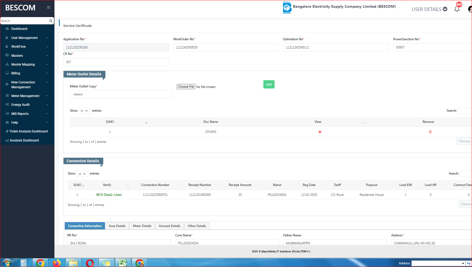
Task: Open Excel from the taskbar
Action: click(x=123, y=263)
